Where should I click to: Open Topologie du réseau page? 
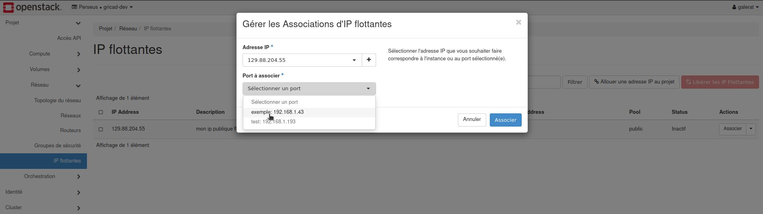pos(57,100)
